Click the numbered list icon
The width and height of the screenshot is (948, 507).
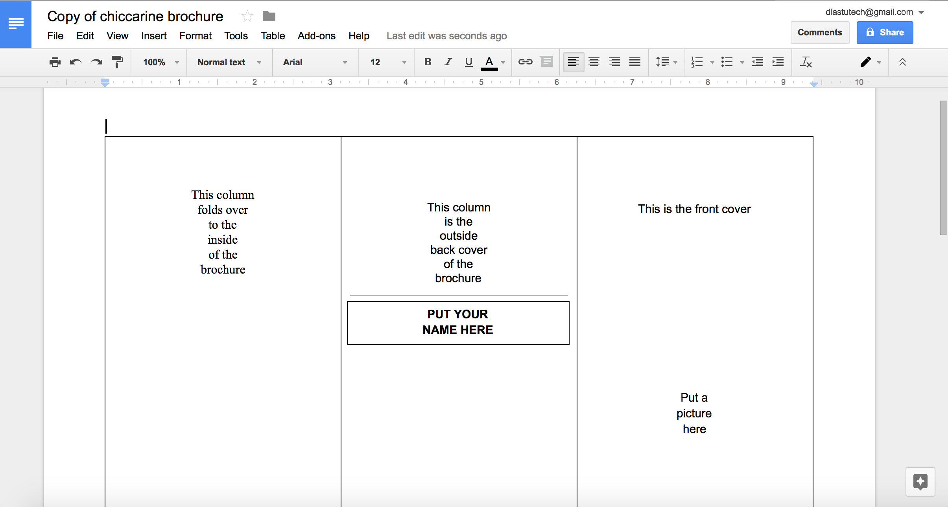click(695, 62)
